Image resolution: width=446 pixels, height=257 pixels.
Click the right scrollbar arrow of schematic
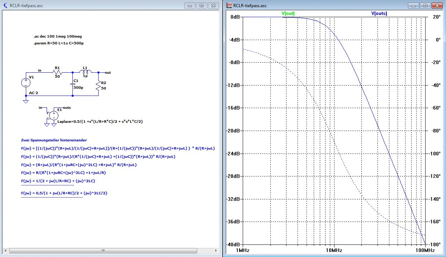(x=215, y=251)
